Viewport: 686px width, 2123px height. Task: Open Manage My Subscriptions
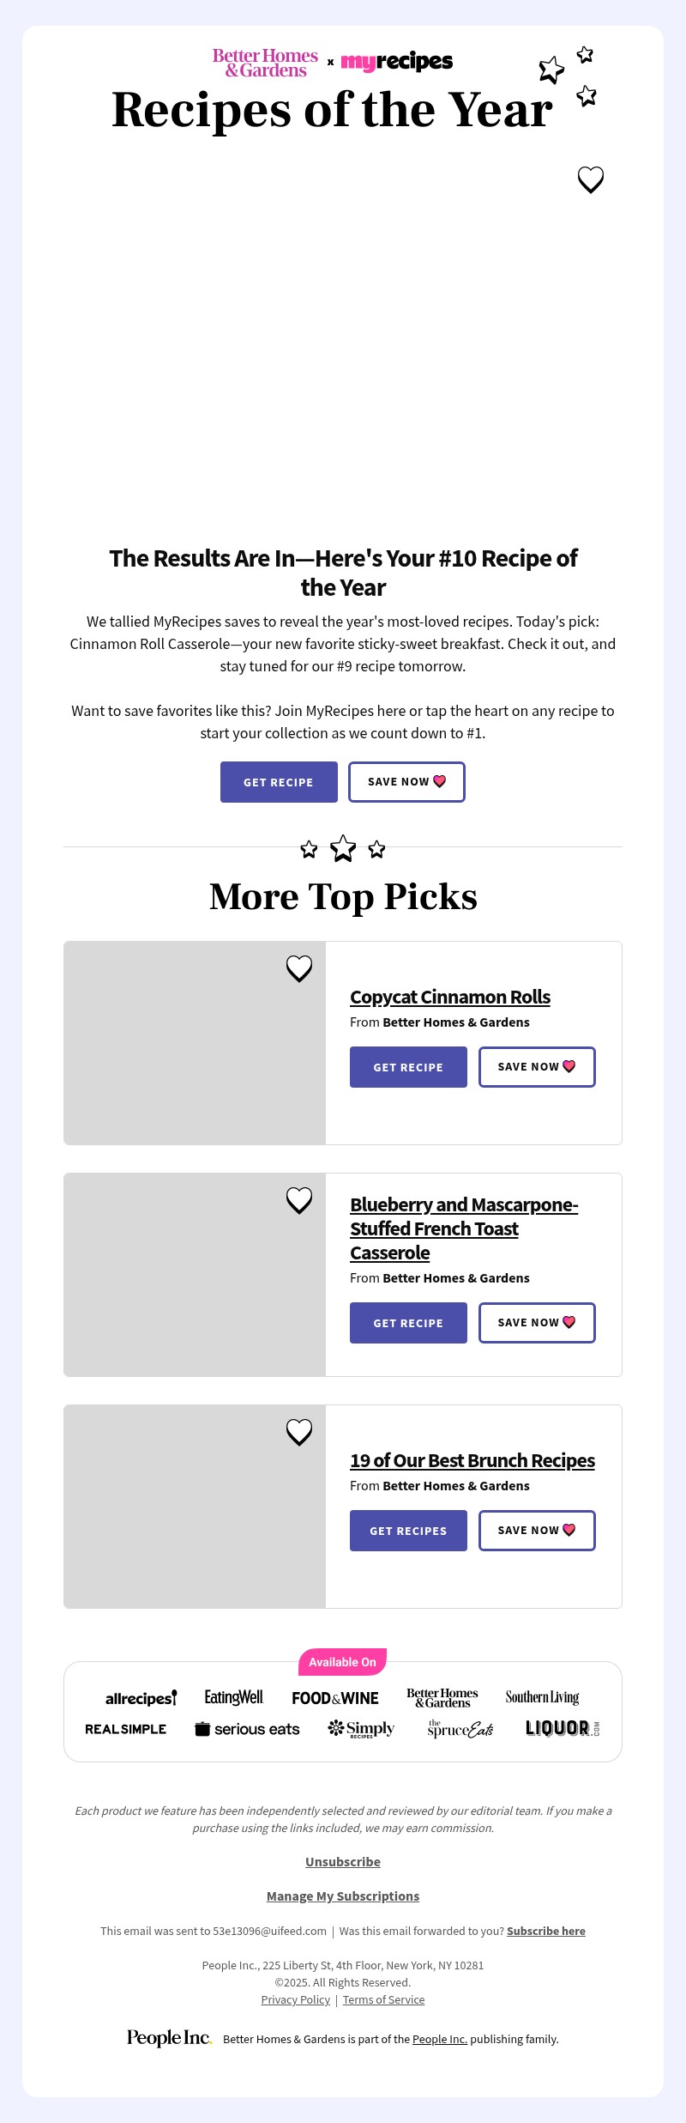tap(343, 1896)
